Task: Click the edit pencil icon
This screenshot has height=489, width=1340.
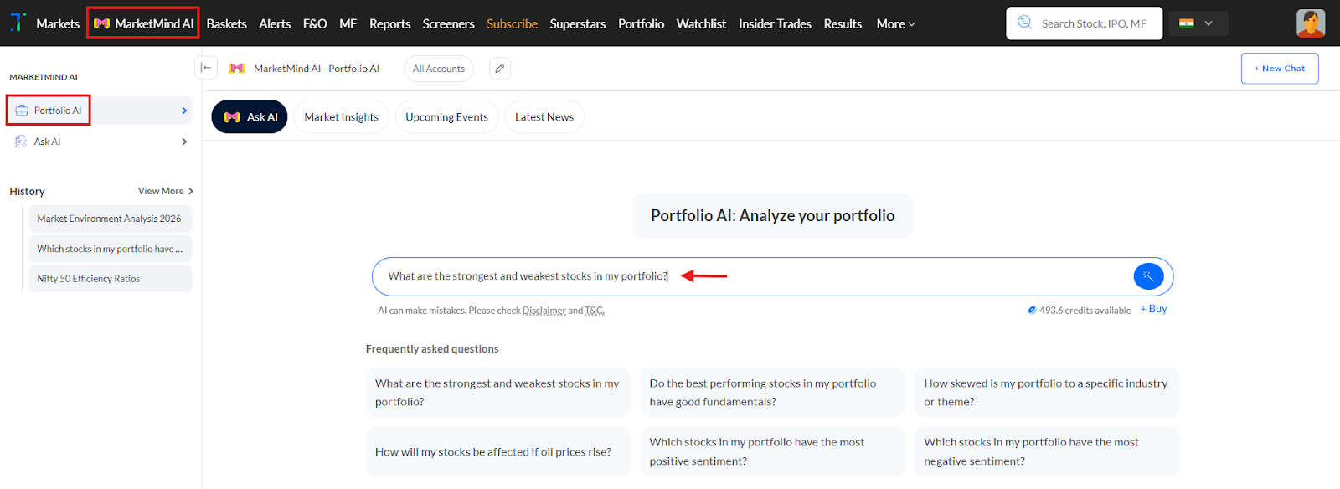Action: (x=500, y=69)
